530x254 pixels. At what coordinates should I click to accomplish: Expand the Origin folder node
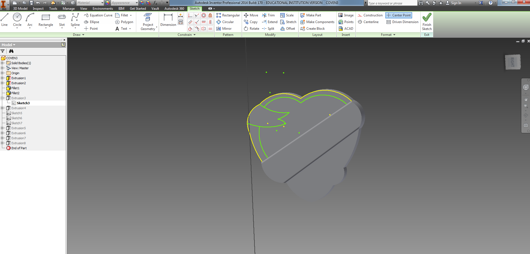[x=2, y=73]
